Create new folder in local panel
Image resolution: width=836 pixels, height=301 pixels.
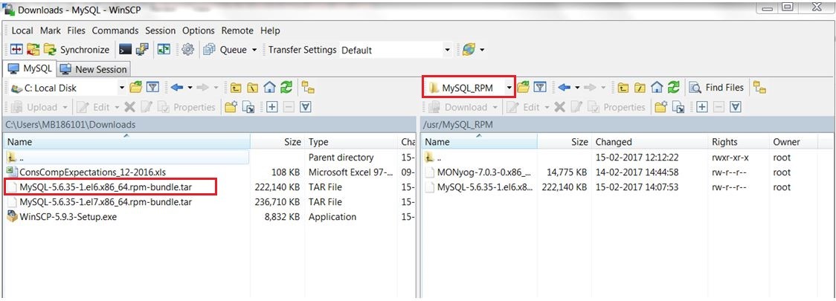pyautogui.click(x=231, y=107)
